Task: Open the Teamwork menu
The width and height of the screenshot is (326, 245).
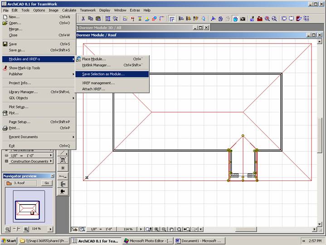Action: (x=88, y=10)
